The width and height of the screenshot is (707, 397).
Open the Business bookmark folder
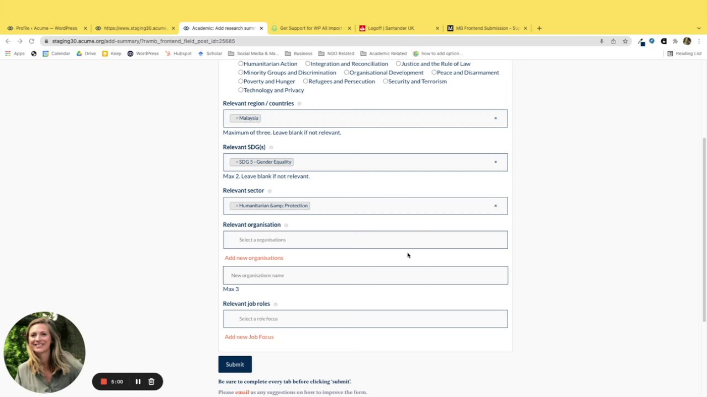coord(299,53)
